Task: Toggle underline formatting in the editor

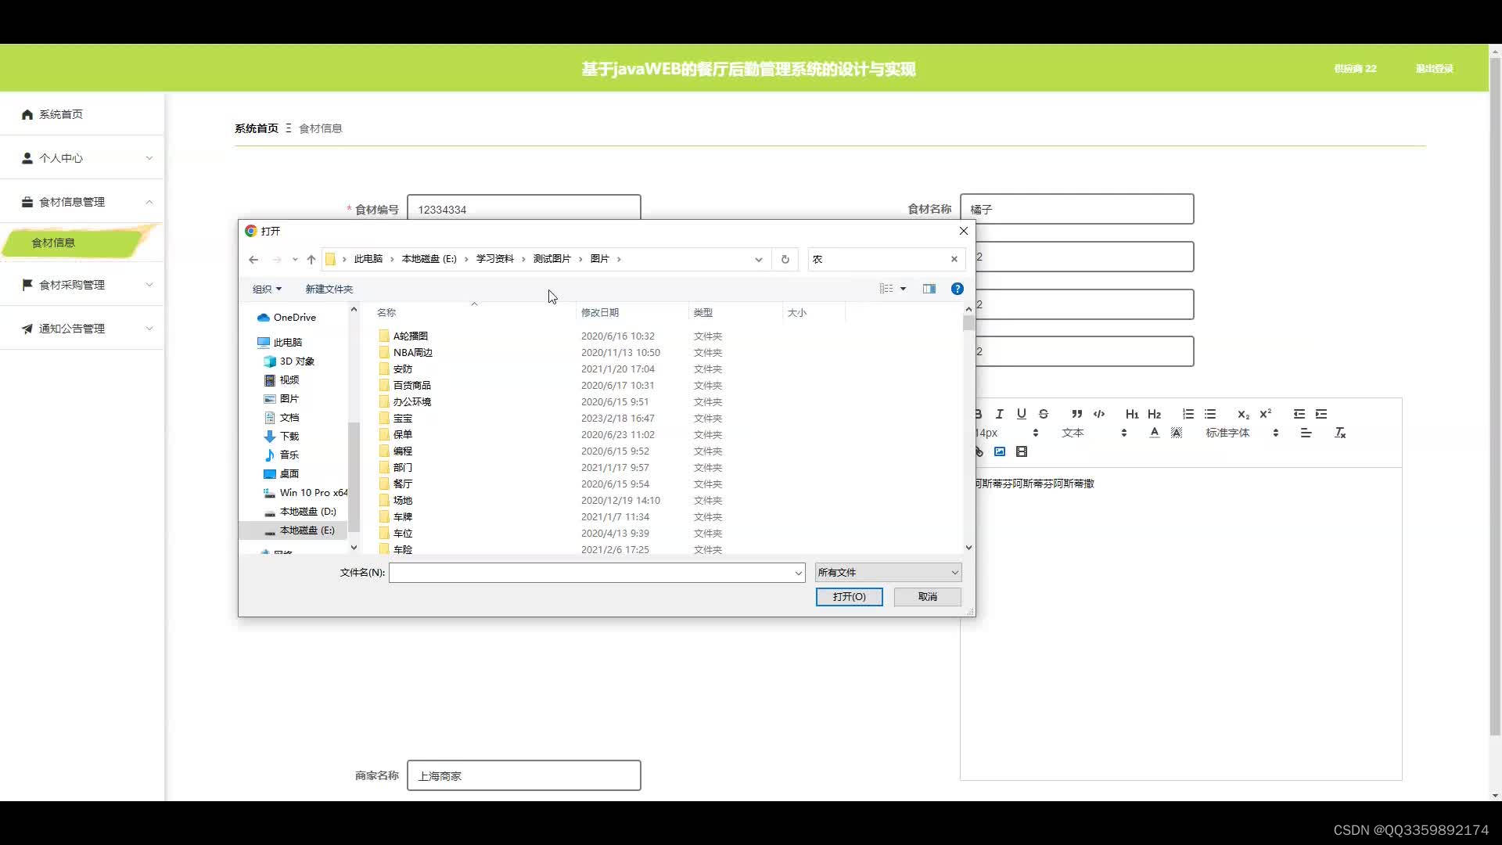Action: [x=1021, y=414]
